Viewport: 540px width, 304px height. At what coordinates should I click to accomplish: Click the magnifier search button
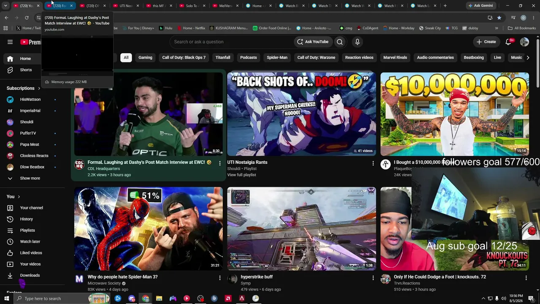point(340,42)
